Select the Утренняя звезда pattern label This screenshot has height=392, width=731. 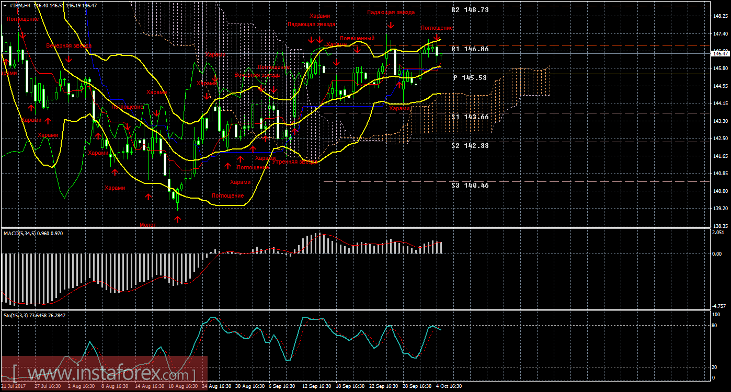[295, 162]
